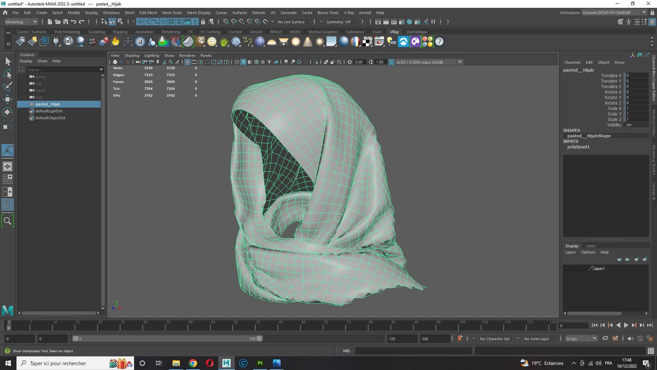
Task: Activate the snap to grid magnet icon
Action: (226, 22)
